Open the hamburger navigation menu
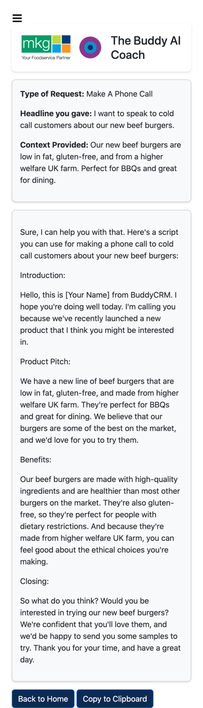Viewport: 203px width, 708px height. coord(17,18)
